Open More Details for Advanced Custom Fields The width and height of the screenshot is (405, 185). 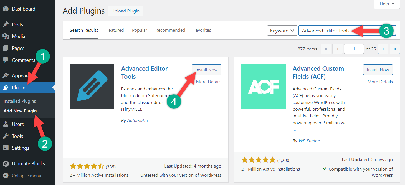(380, 82)
